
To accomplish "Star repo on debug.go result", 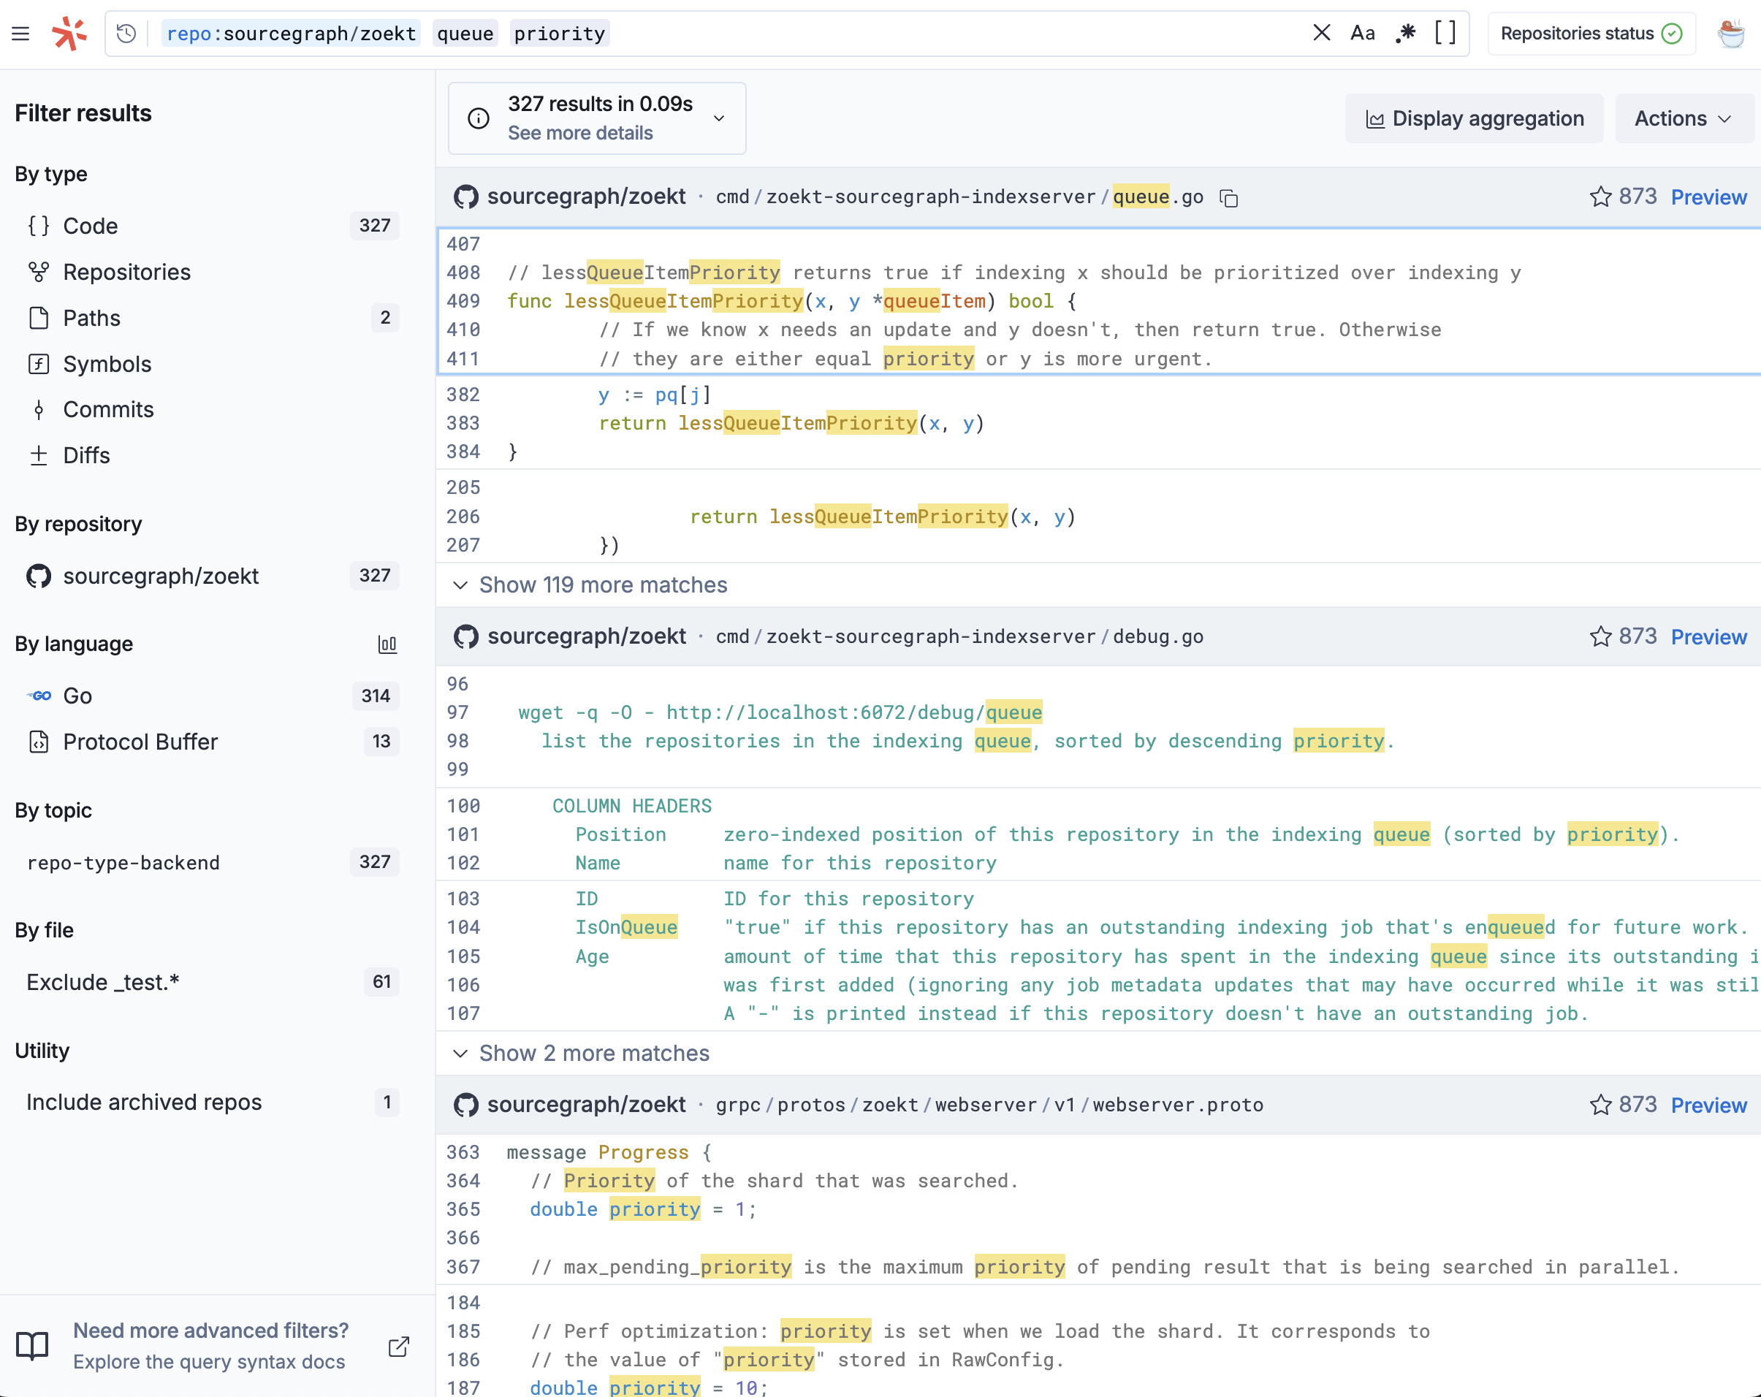I will point(1600,636).
